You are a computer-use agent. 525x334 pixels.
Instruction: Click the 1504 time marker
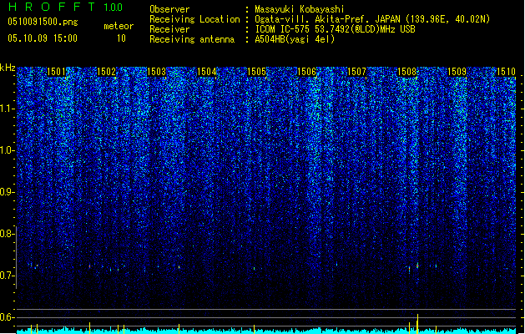[207, 71]
